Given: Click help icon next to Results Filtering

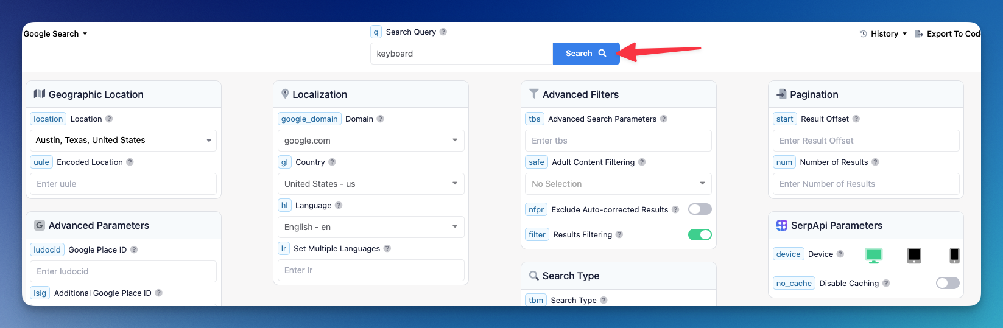Looking at the screenshot, I should (619, 234).
